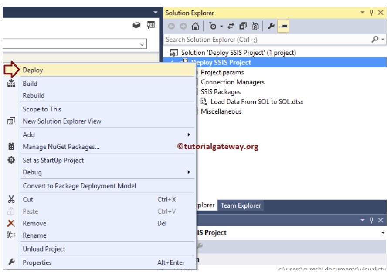Click the Show All Files icon
The image size is (387, 275).
pyautogui.click(x=255, y=26)
